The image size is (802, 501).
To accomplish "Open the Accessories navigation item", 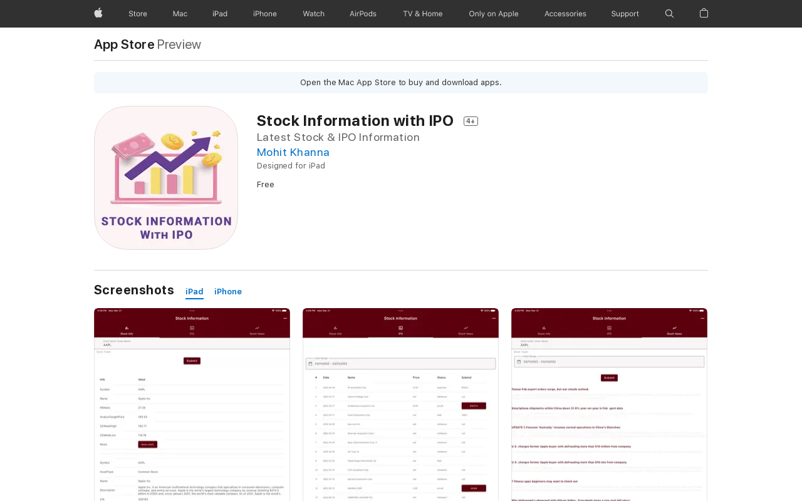I will click(x=565, y=14).
